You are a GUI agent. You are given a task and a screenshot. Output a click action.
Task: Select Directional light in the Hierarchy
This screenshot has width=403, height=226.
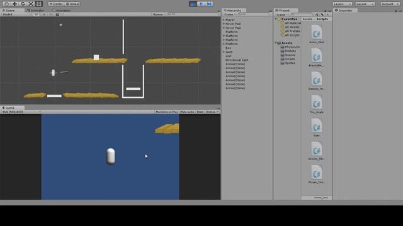(x=237, y=60)
